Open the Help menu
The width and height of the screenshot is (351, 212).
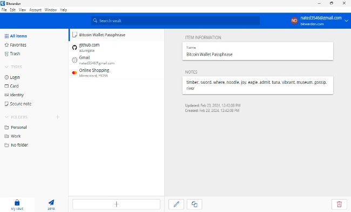pos(64,10)
